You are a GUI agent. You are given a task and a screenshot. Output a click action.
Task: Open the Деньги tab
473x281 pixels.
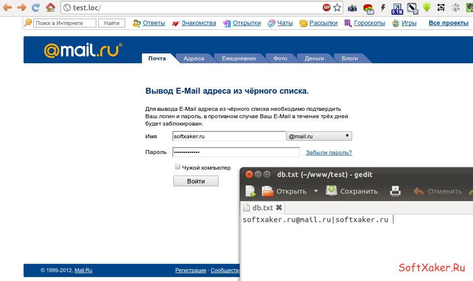(314, 58)
